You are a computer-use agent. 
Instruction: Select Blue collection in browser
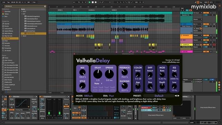pyautogui.click(x=6, y=16)
